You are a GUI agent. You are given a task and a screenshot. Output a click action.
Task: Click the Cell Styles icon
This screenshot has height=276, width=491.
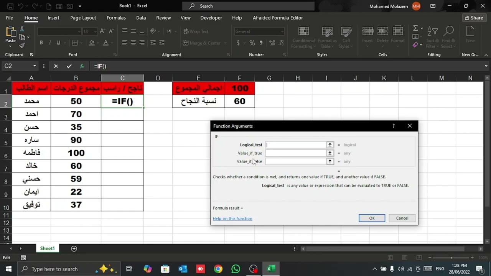coord(346,32)
